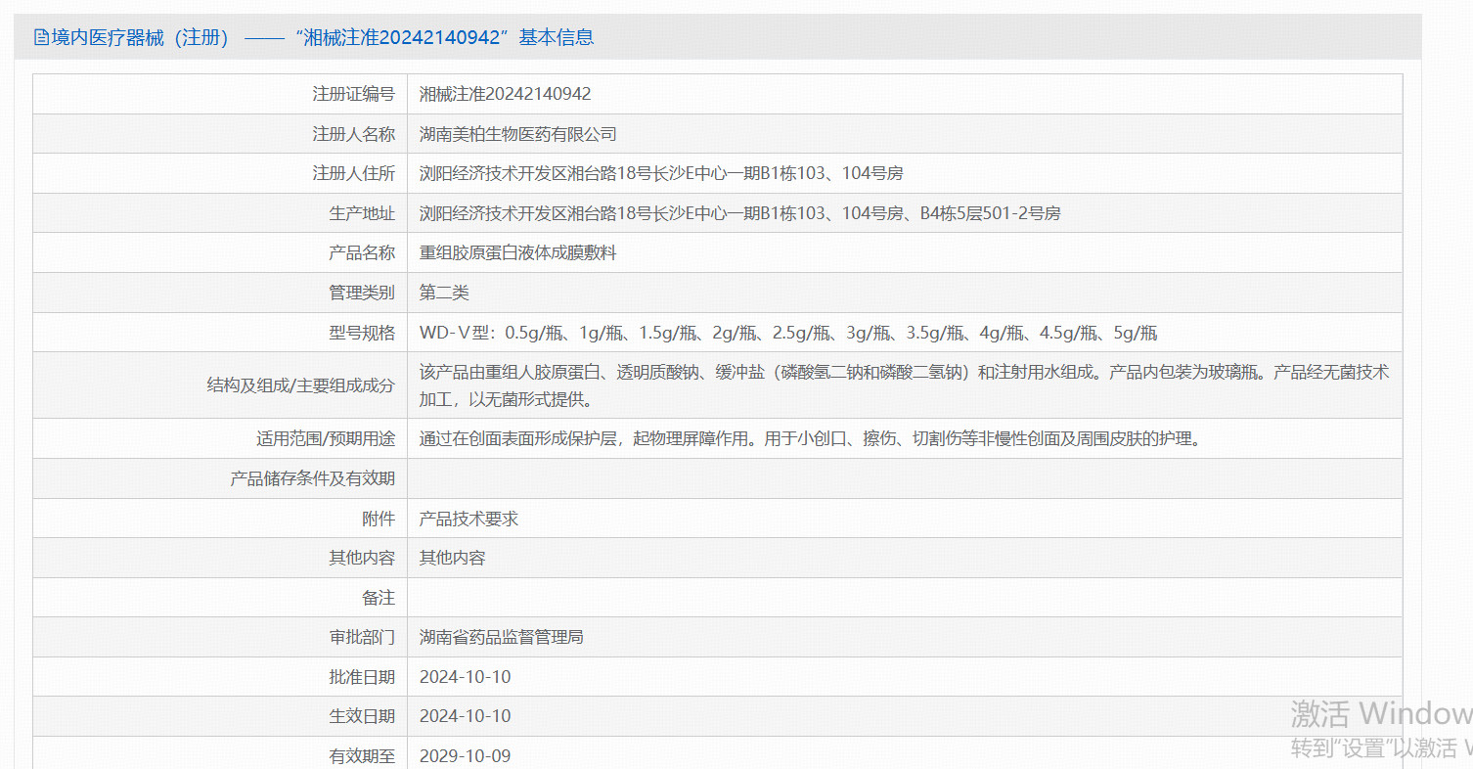The image size is (1473, 769).
Task: Click the empty 产品储存条件及有效期 value cell
Action: pyautogui.click(x=904, y=478)
